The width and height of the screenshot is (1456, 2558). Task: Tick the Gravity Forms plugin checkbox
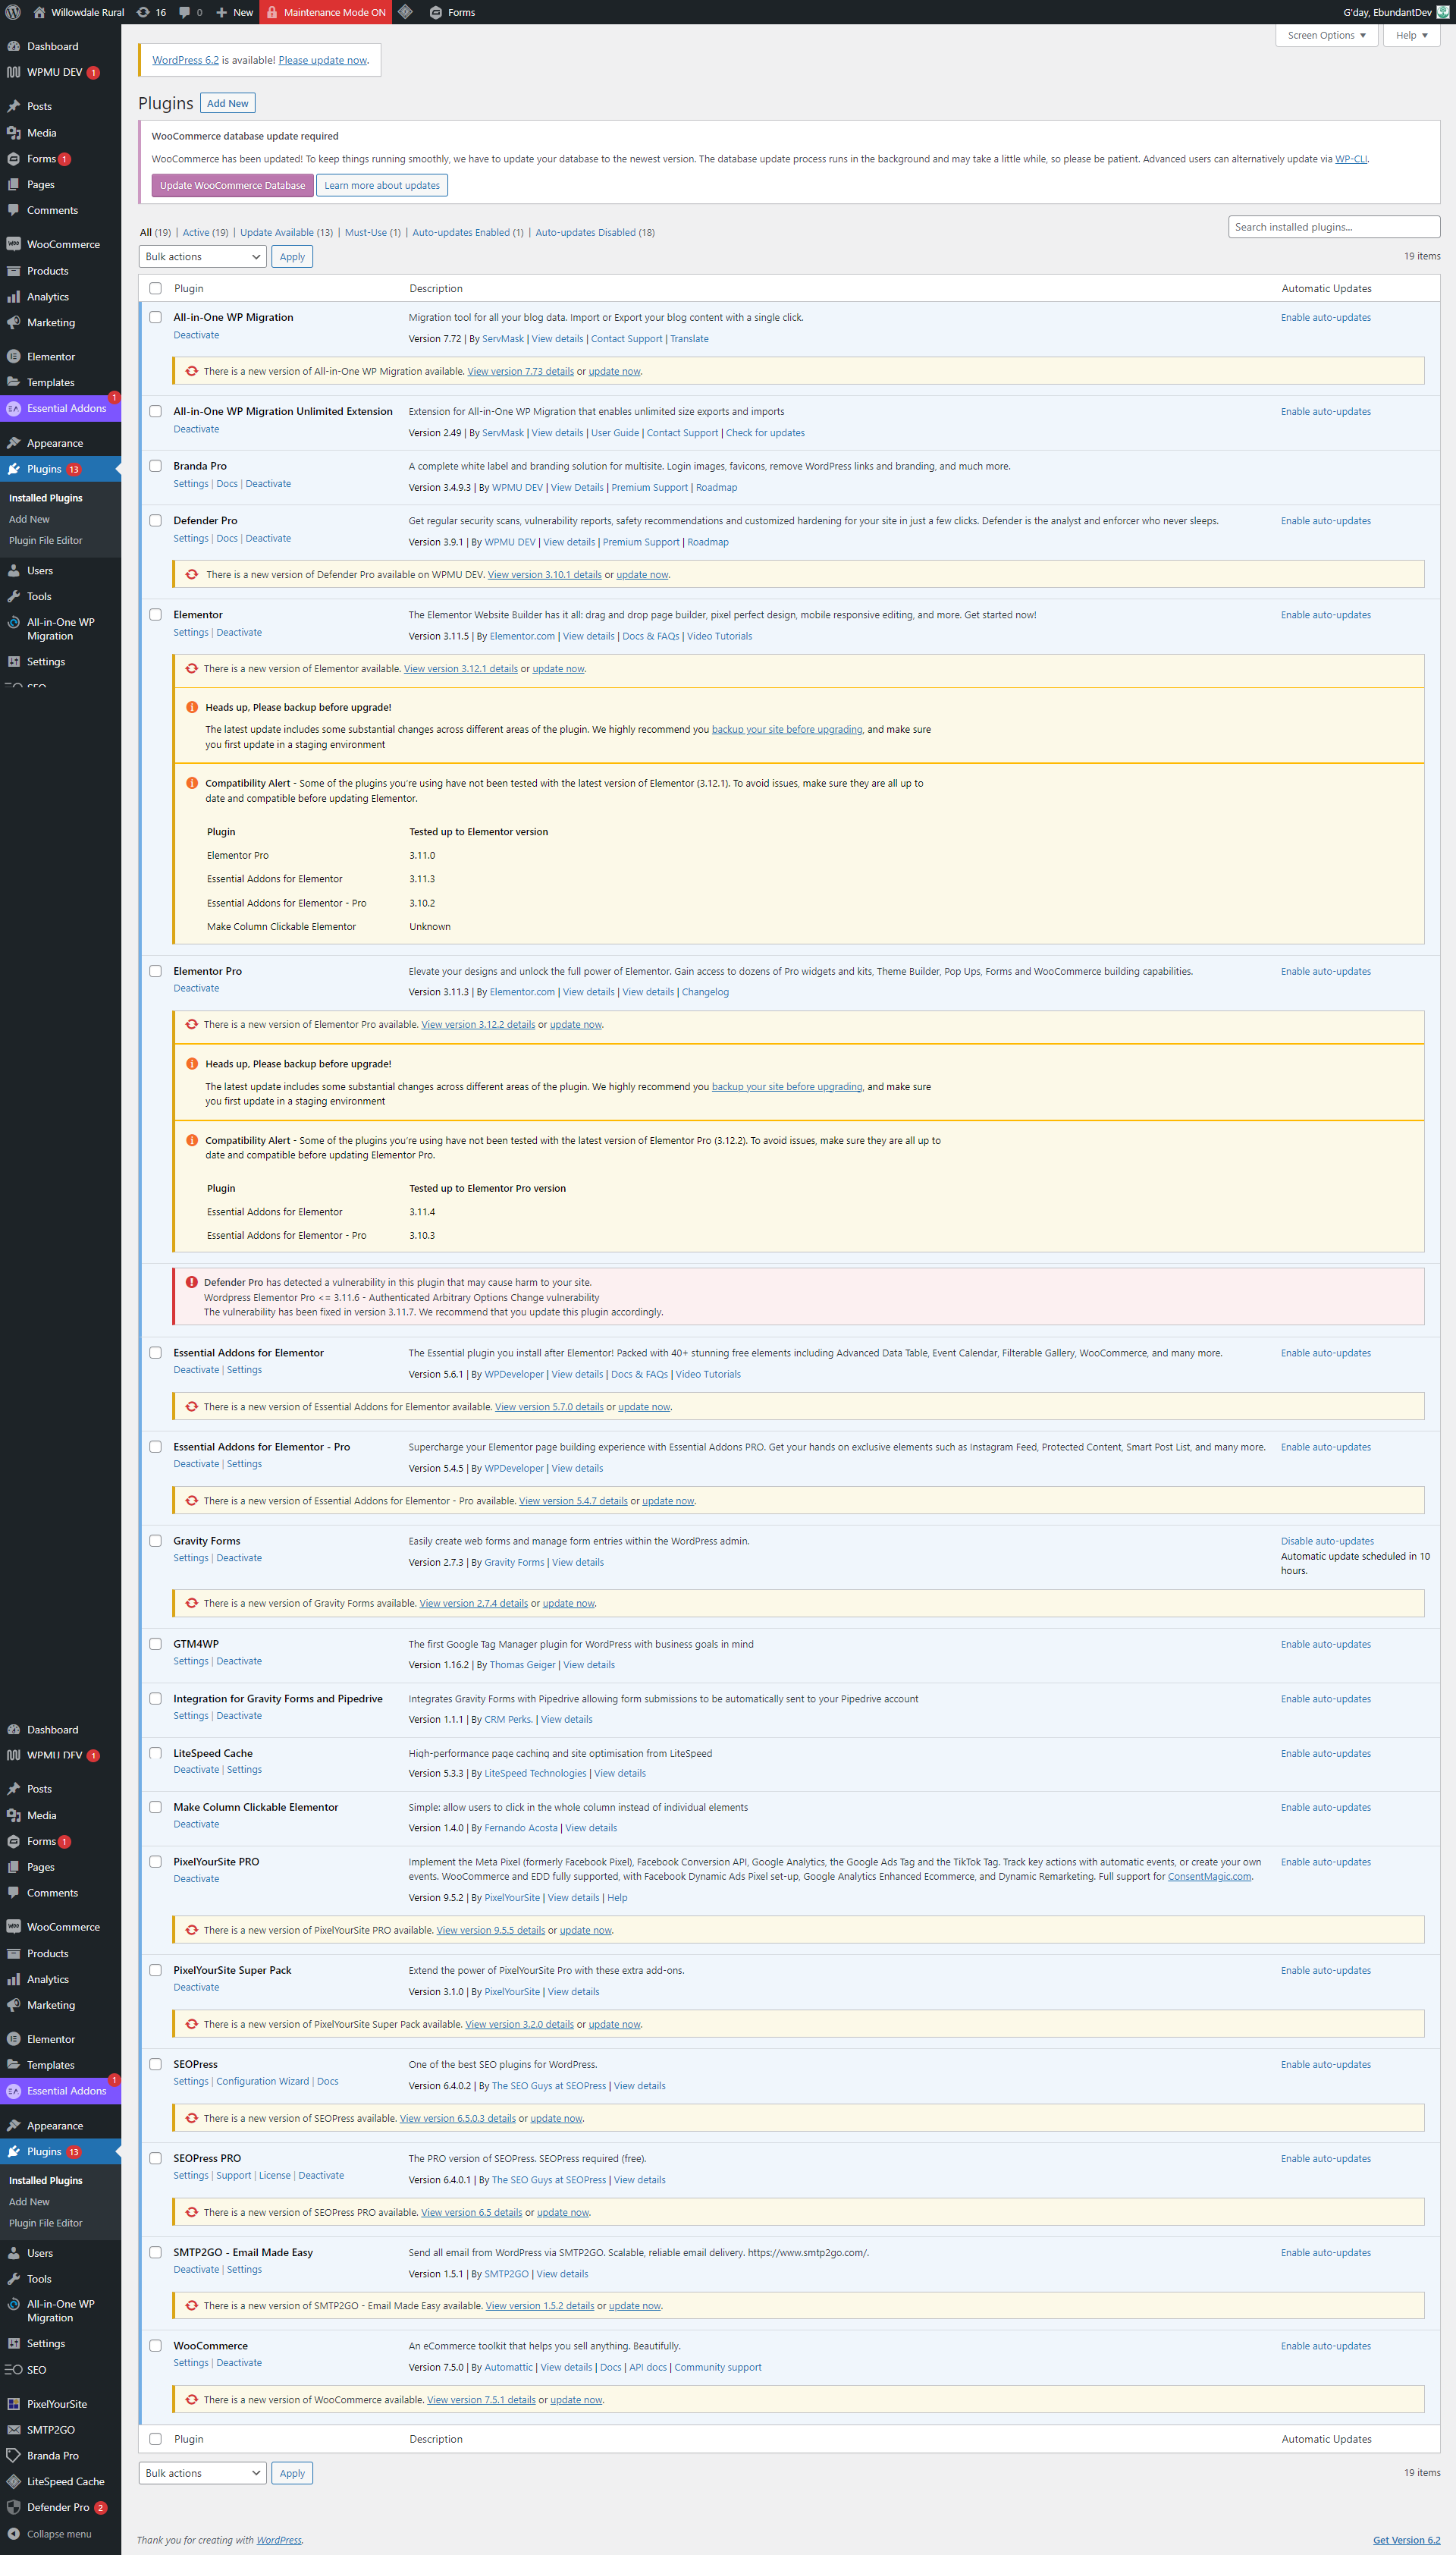click(x=155, y=1541)
